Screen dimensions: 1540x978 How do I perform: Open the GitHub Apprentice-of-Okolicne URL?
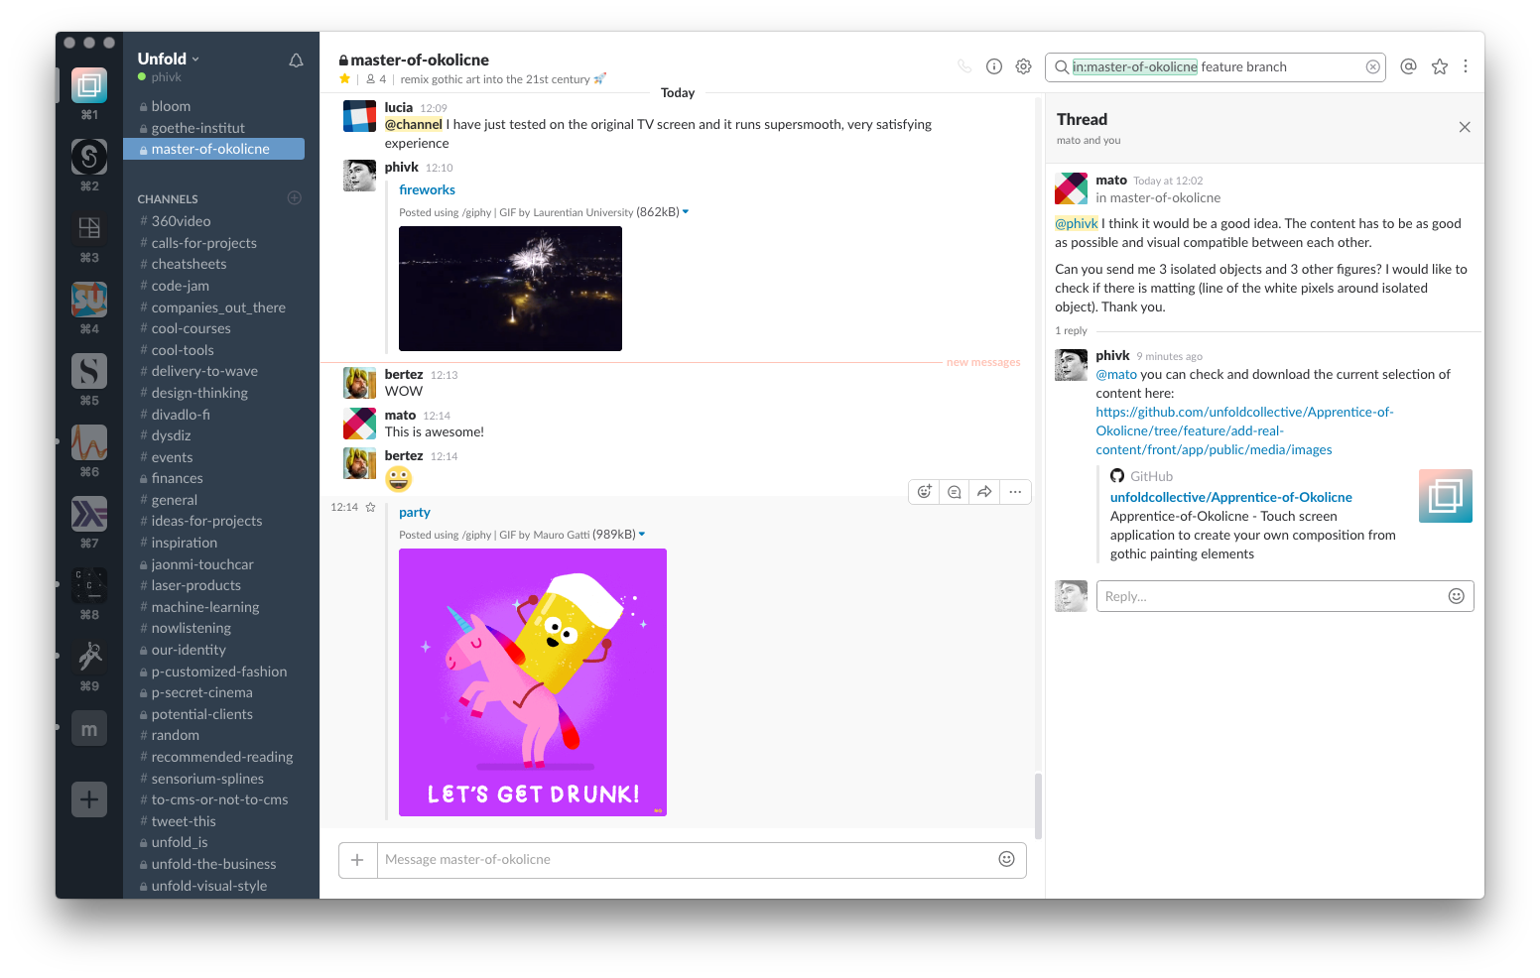tap(1244, 430)
